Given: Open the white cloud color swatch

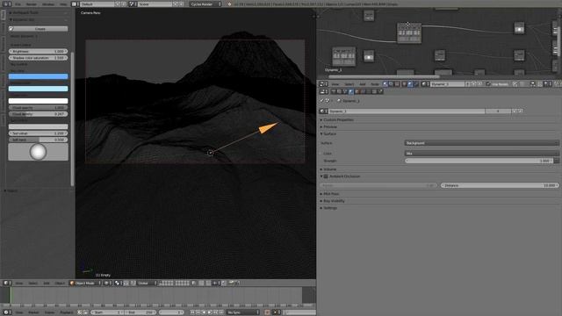Looking at the screenshot, I should point(38,101).
